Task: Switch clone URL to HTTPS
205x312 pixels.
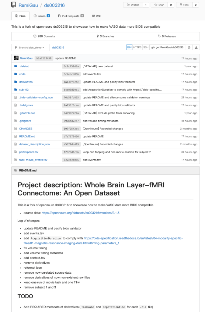Action: [137, 48]
